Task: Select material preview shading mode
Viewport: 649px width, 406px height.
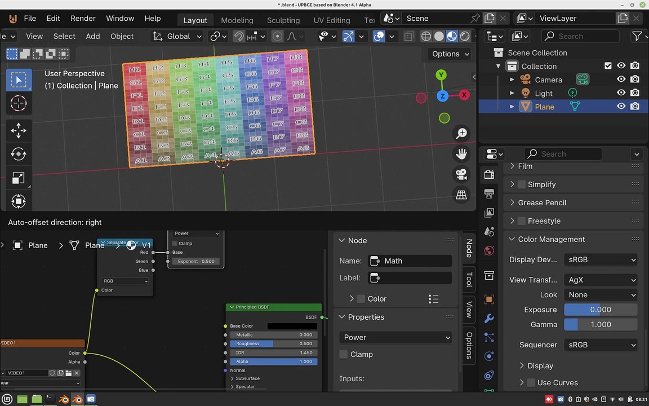Action: tap(452, 37)
